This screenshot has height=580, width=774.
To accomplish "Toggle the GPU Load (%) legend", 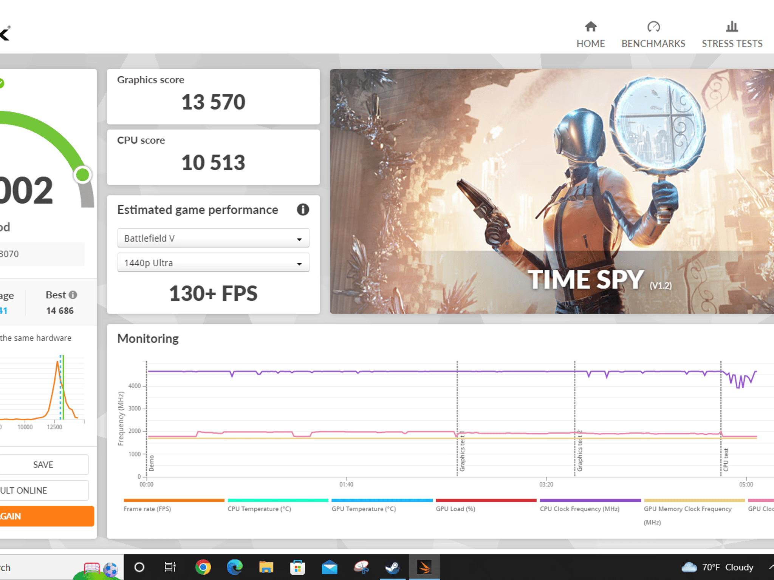I will [486, 506].
